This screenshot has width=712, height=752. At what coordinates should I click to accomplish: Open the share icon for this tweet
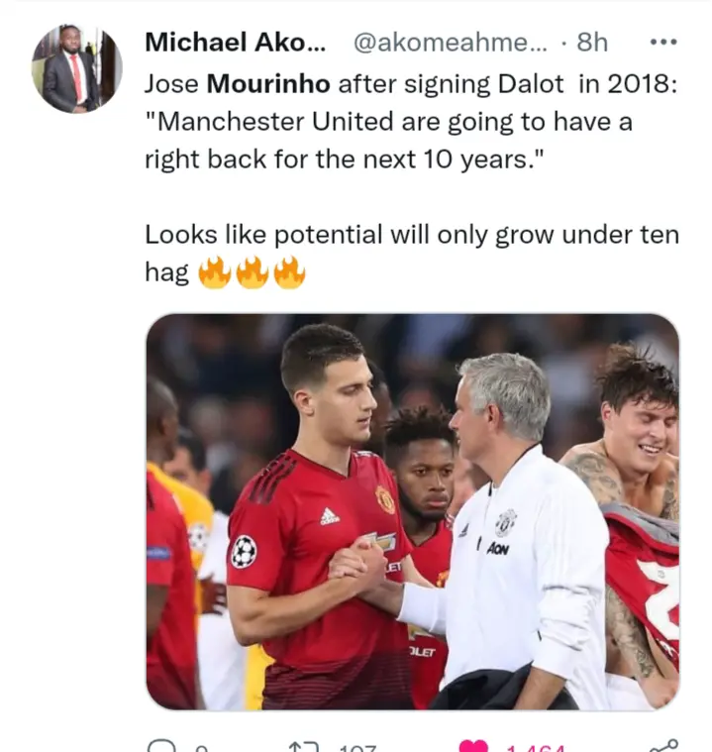(663, 746)
